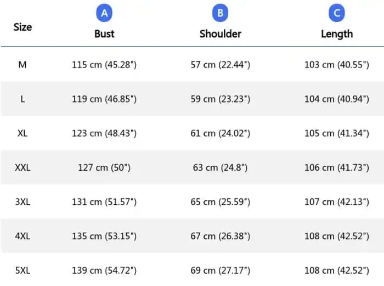
Task: Click the blue circle A icon
Action: pyautogui.click(x=104, y=13)
